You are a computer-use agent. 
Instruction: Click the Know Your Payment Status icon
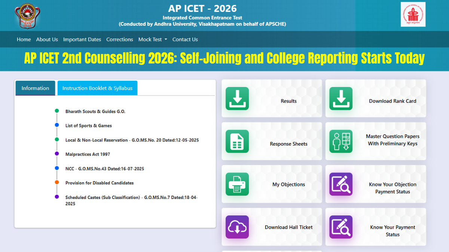pos(341,227)
